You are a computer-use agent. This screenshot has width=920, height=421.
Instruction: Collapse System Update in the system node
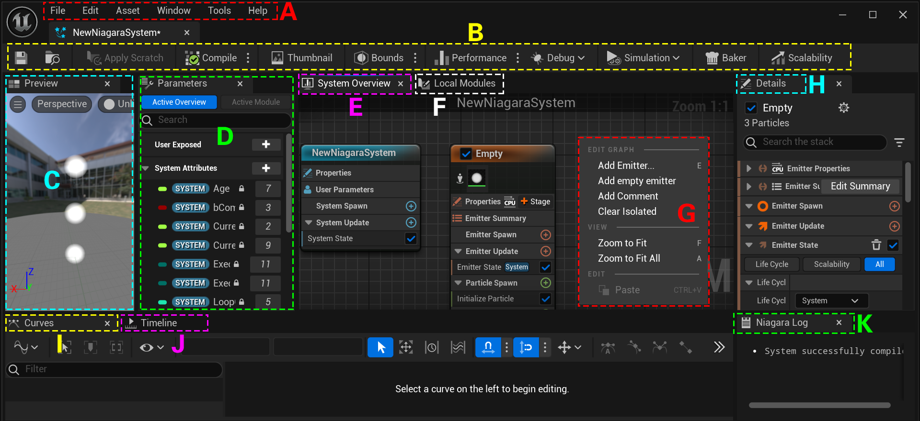(309, 222)
